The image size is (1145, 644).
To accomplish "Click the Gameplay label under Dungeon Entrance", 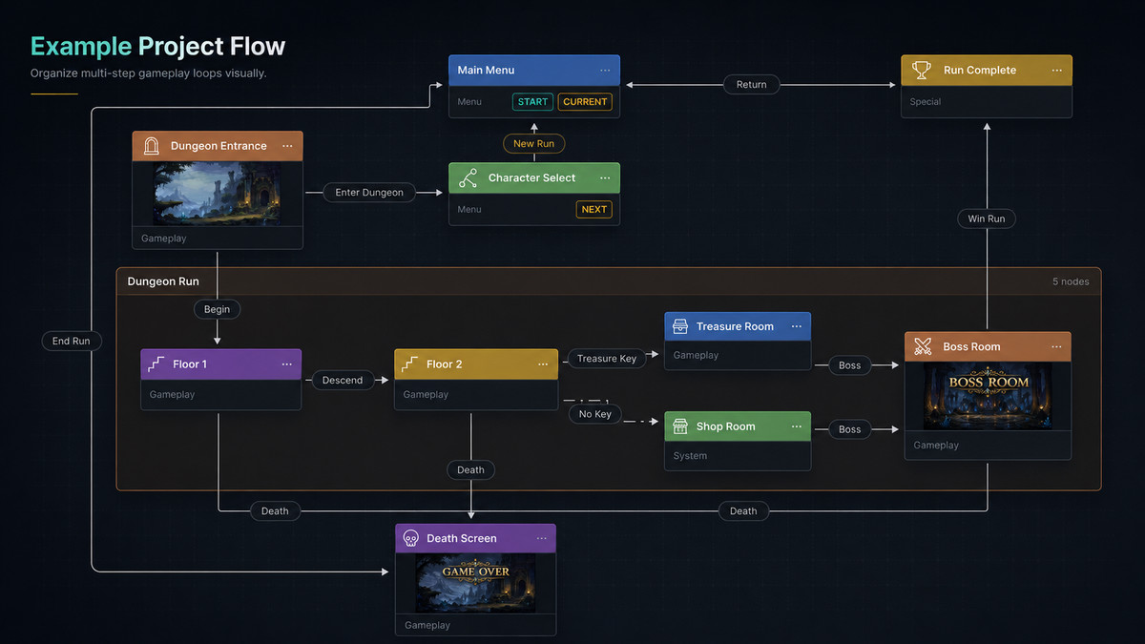I will [164, 239].
